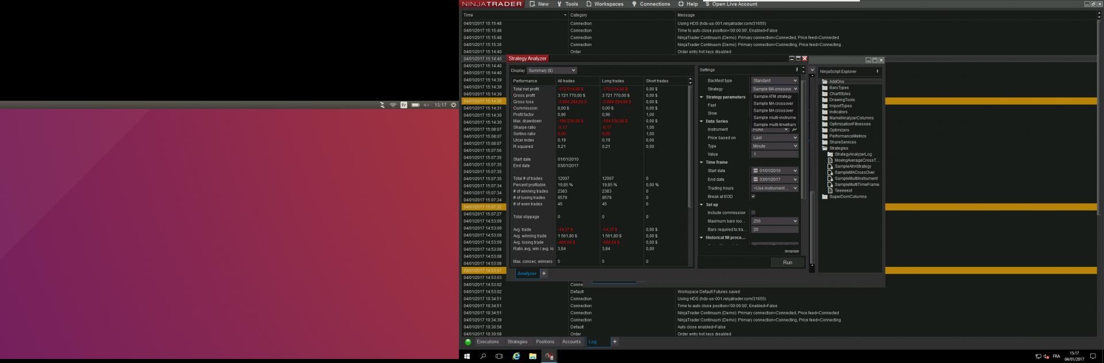Click the Bars required to trade field
Image resolution: width=1104 pixels, height=363 pixels.
(775, 230)
